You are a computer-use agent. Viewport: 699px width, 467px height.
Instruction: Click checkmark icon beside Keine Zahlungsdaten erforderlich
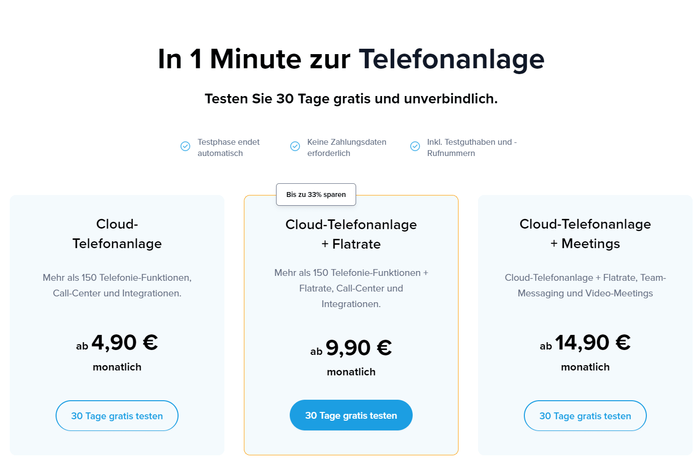click(295, 146)
